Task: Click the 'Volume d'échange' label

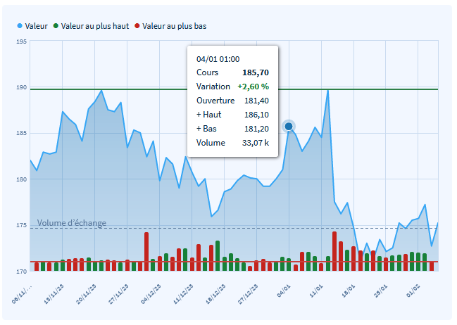Action: (72, 223)
